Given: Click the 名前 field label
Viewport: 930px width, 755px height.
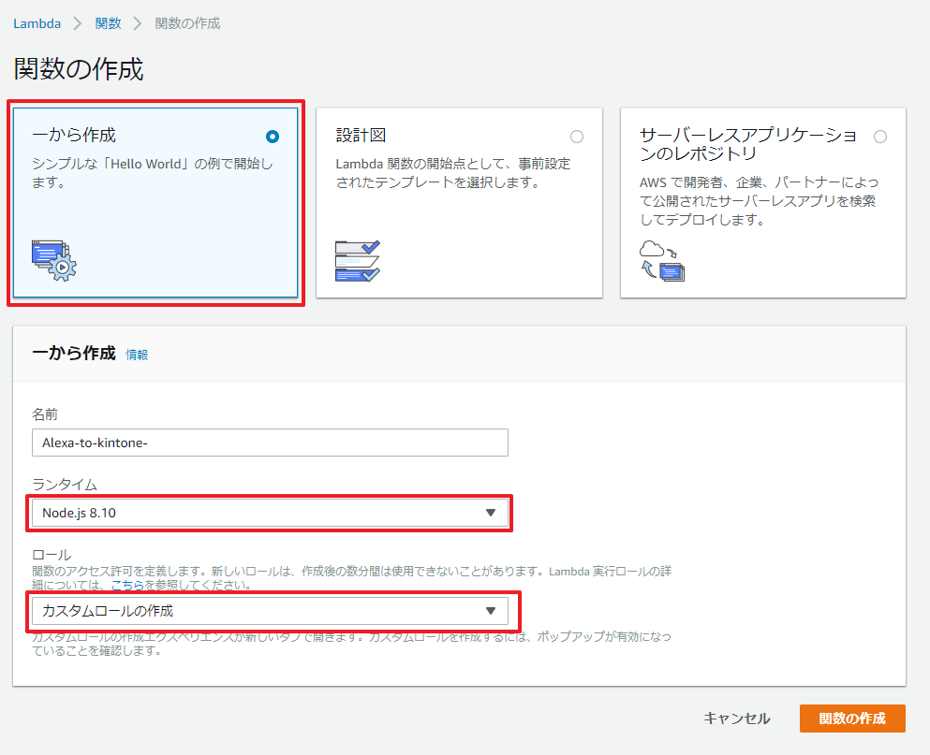Looking at the screenshot, I should pos(44,414).
